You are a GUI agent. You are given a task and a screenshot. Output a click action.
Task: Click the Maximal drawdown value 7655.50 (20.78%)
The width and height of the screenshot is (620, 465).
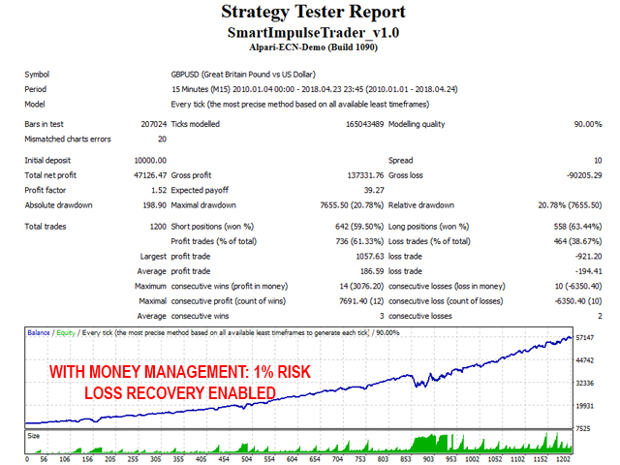[352, 205]
